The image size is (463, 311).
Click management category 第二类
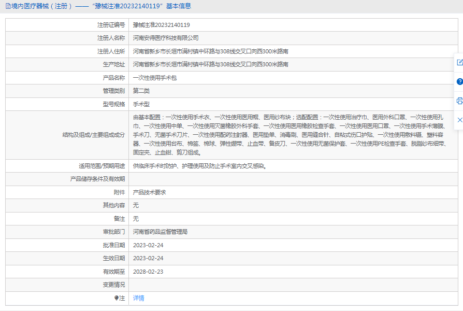[141, 91]
